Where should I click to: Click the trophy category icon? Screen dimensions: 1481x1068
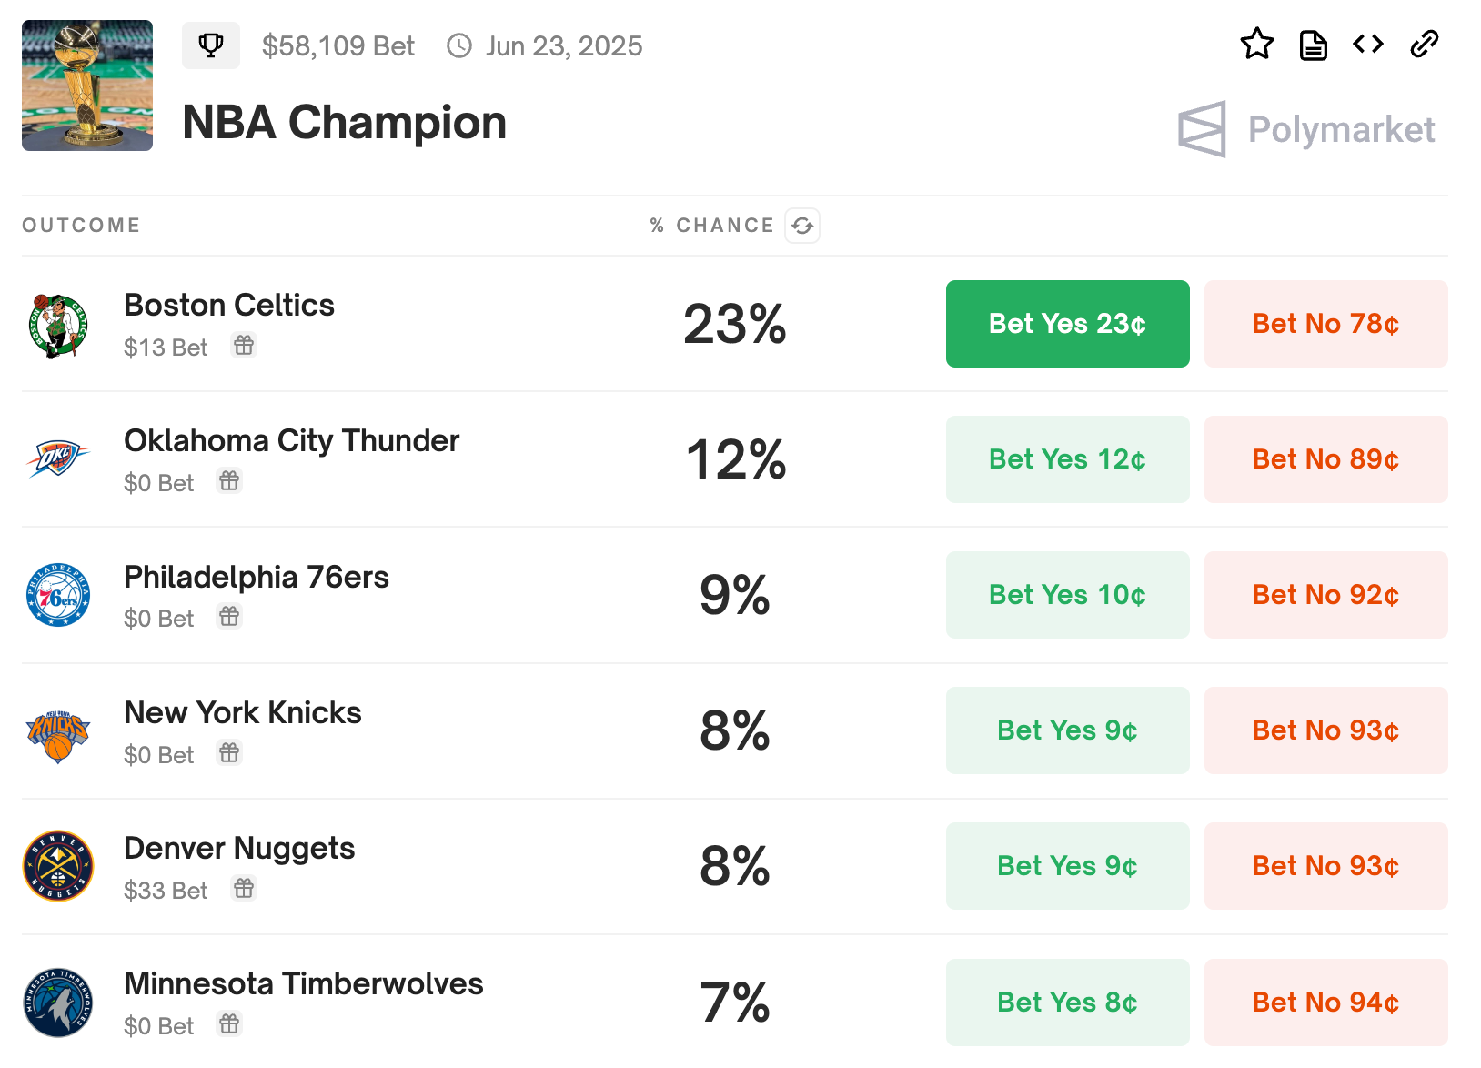(211, 45)
